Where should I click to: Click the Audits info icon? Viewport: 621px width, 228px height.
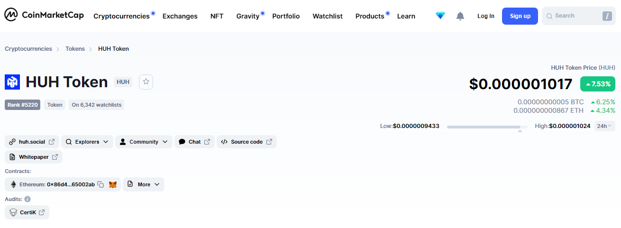coord(27,199)
